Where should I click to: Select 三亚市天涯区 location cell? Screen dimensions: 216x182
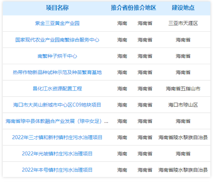[x=183, y=23]
